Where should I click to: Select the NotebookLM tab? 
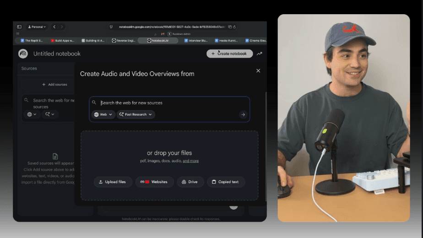158,40
